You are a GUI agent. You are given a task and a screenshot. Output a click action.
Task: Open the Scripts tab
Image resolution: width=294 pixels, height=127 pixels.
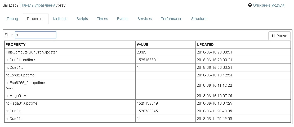tap(82, 19)
